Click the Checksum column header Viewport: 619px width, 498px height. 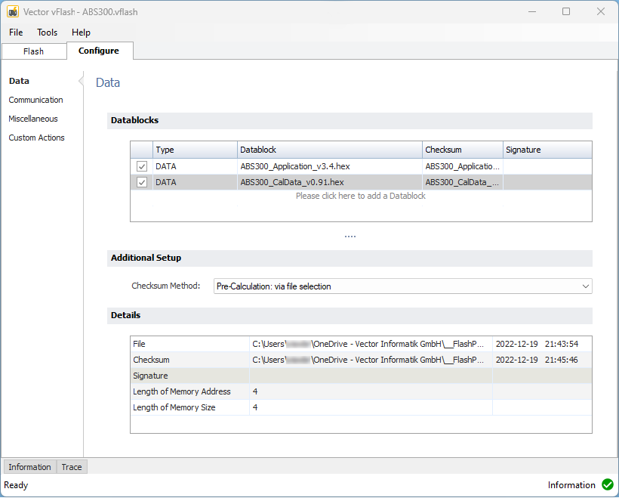(463, 150)
